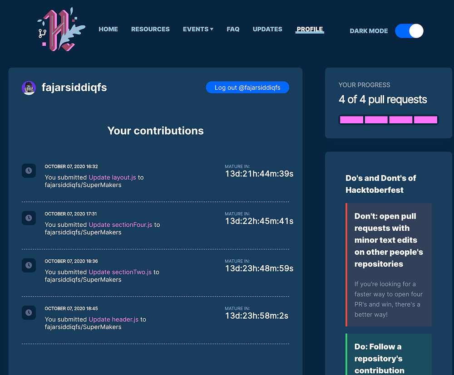
Task: Open the fajarsiddiqfs profile avatar
Action: 29,88
